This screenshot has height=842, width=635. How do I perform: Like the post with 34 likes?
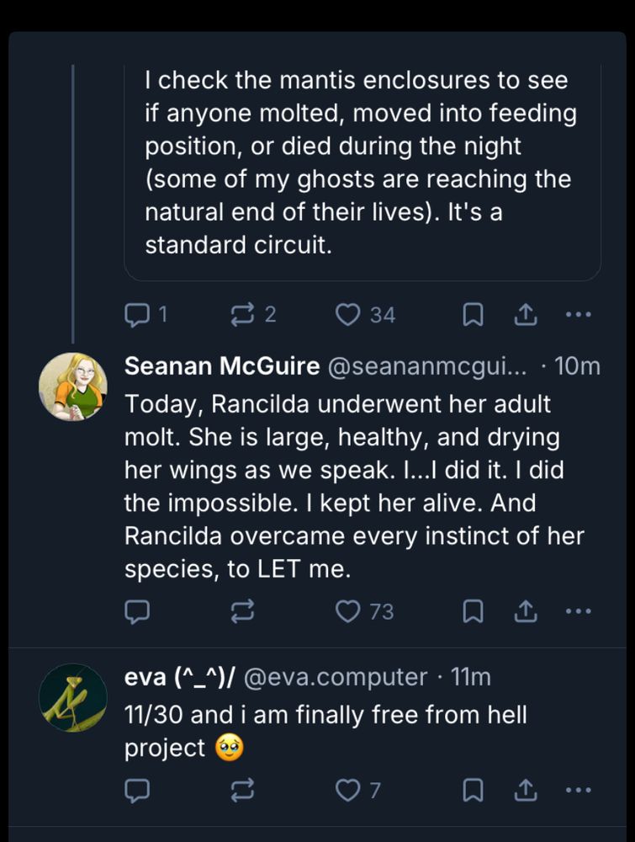tap(348, 315)
